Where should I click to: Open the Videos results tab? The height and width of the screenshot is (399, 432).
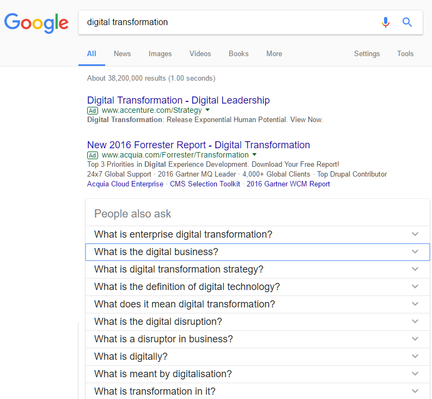(200, 54)
